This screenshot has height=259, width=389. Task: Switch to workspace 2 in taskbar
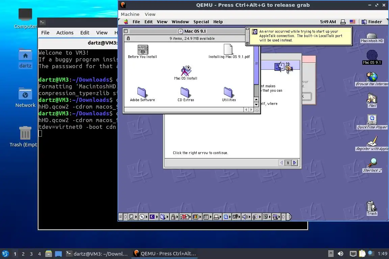click(x=23, y=254)
